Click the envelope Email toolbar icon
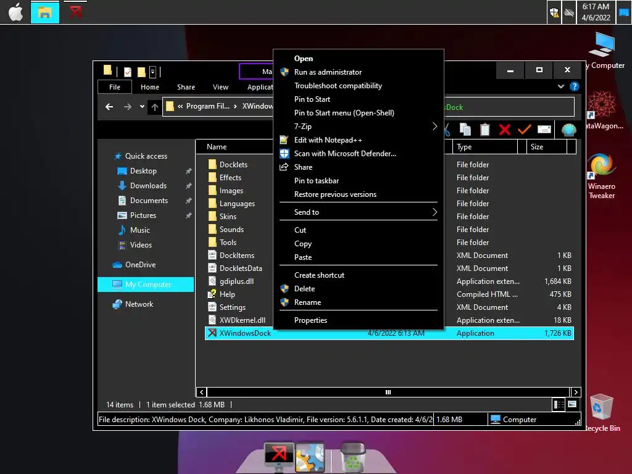632x474 pixels. tap(544, 130)
